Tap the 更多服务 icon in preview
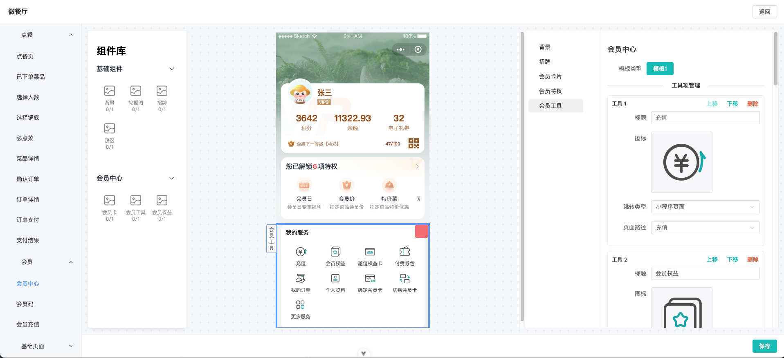 coord(301,305)
